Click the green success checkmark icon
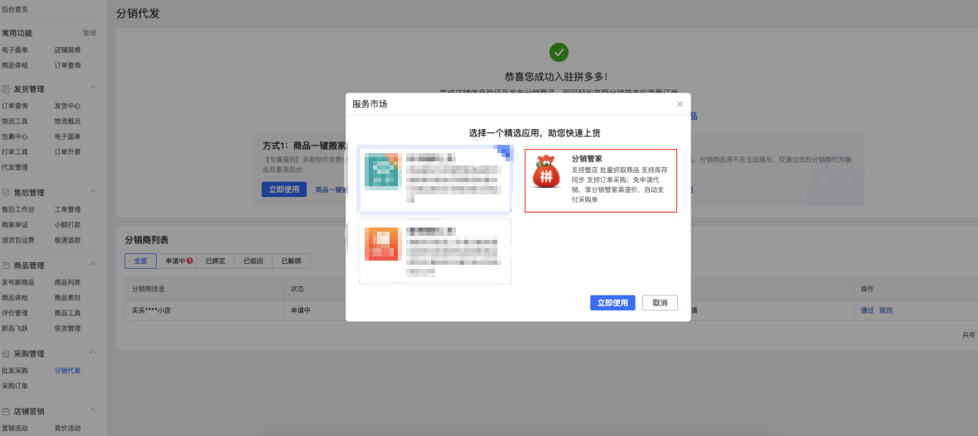This screenshot has height=436, width=978. [x=559, y=51]
